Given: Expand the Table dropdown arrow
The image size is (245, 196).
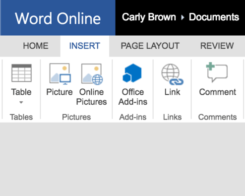Looking at the screenshot, I should pyautogui.click(x=21, y=102).
